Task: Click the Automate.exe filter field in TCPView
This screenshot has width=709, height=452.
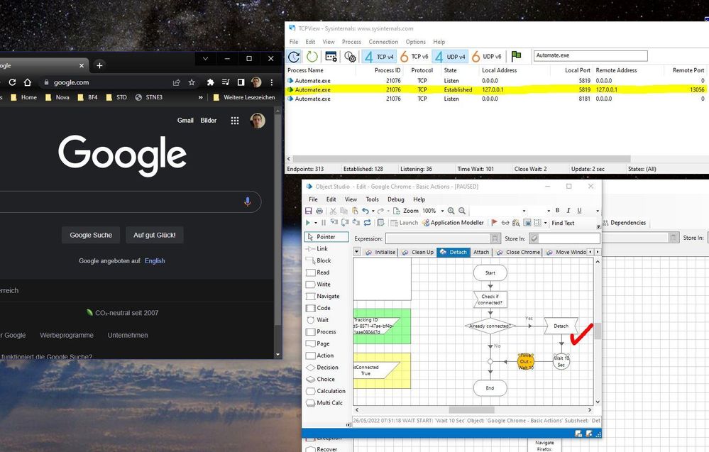Action: coord(590,55)
